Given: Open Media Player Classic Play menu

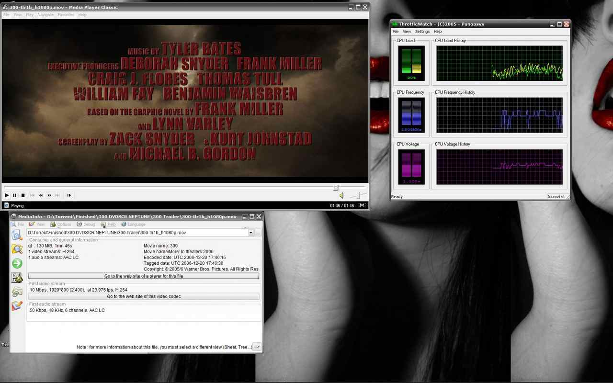Looking at the screenshot, I should click(30, 15).
